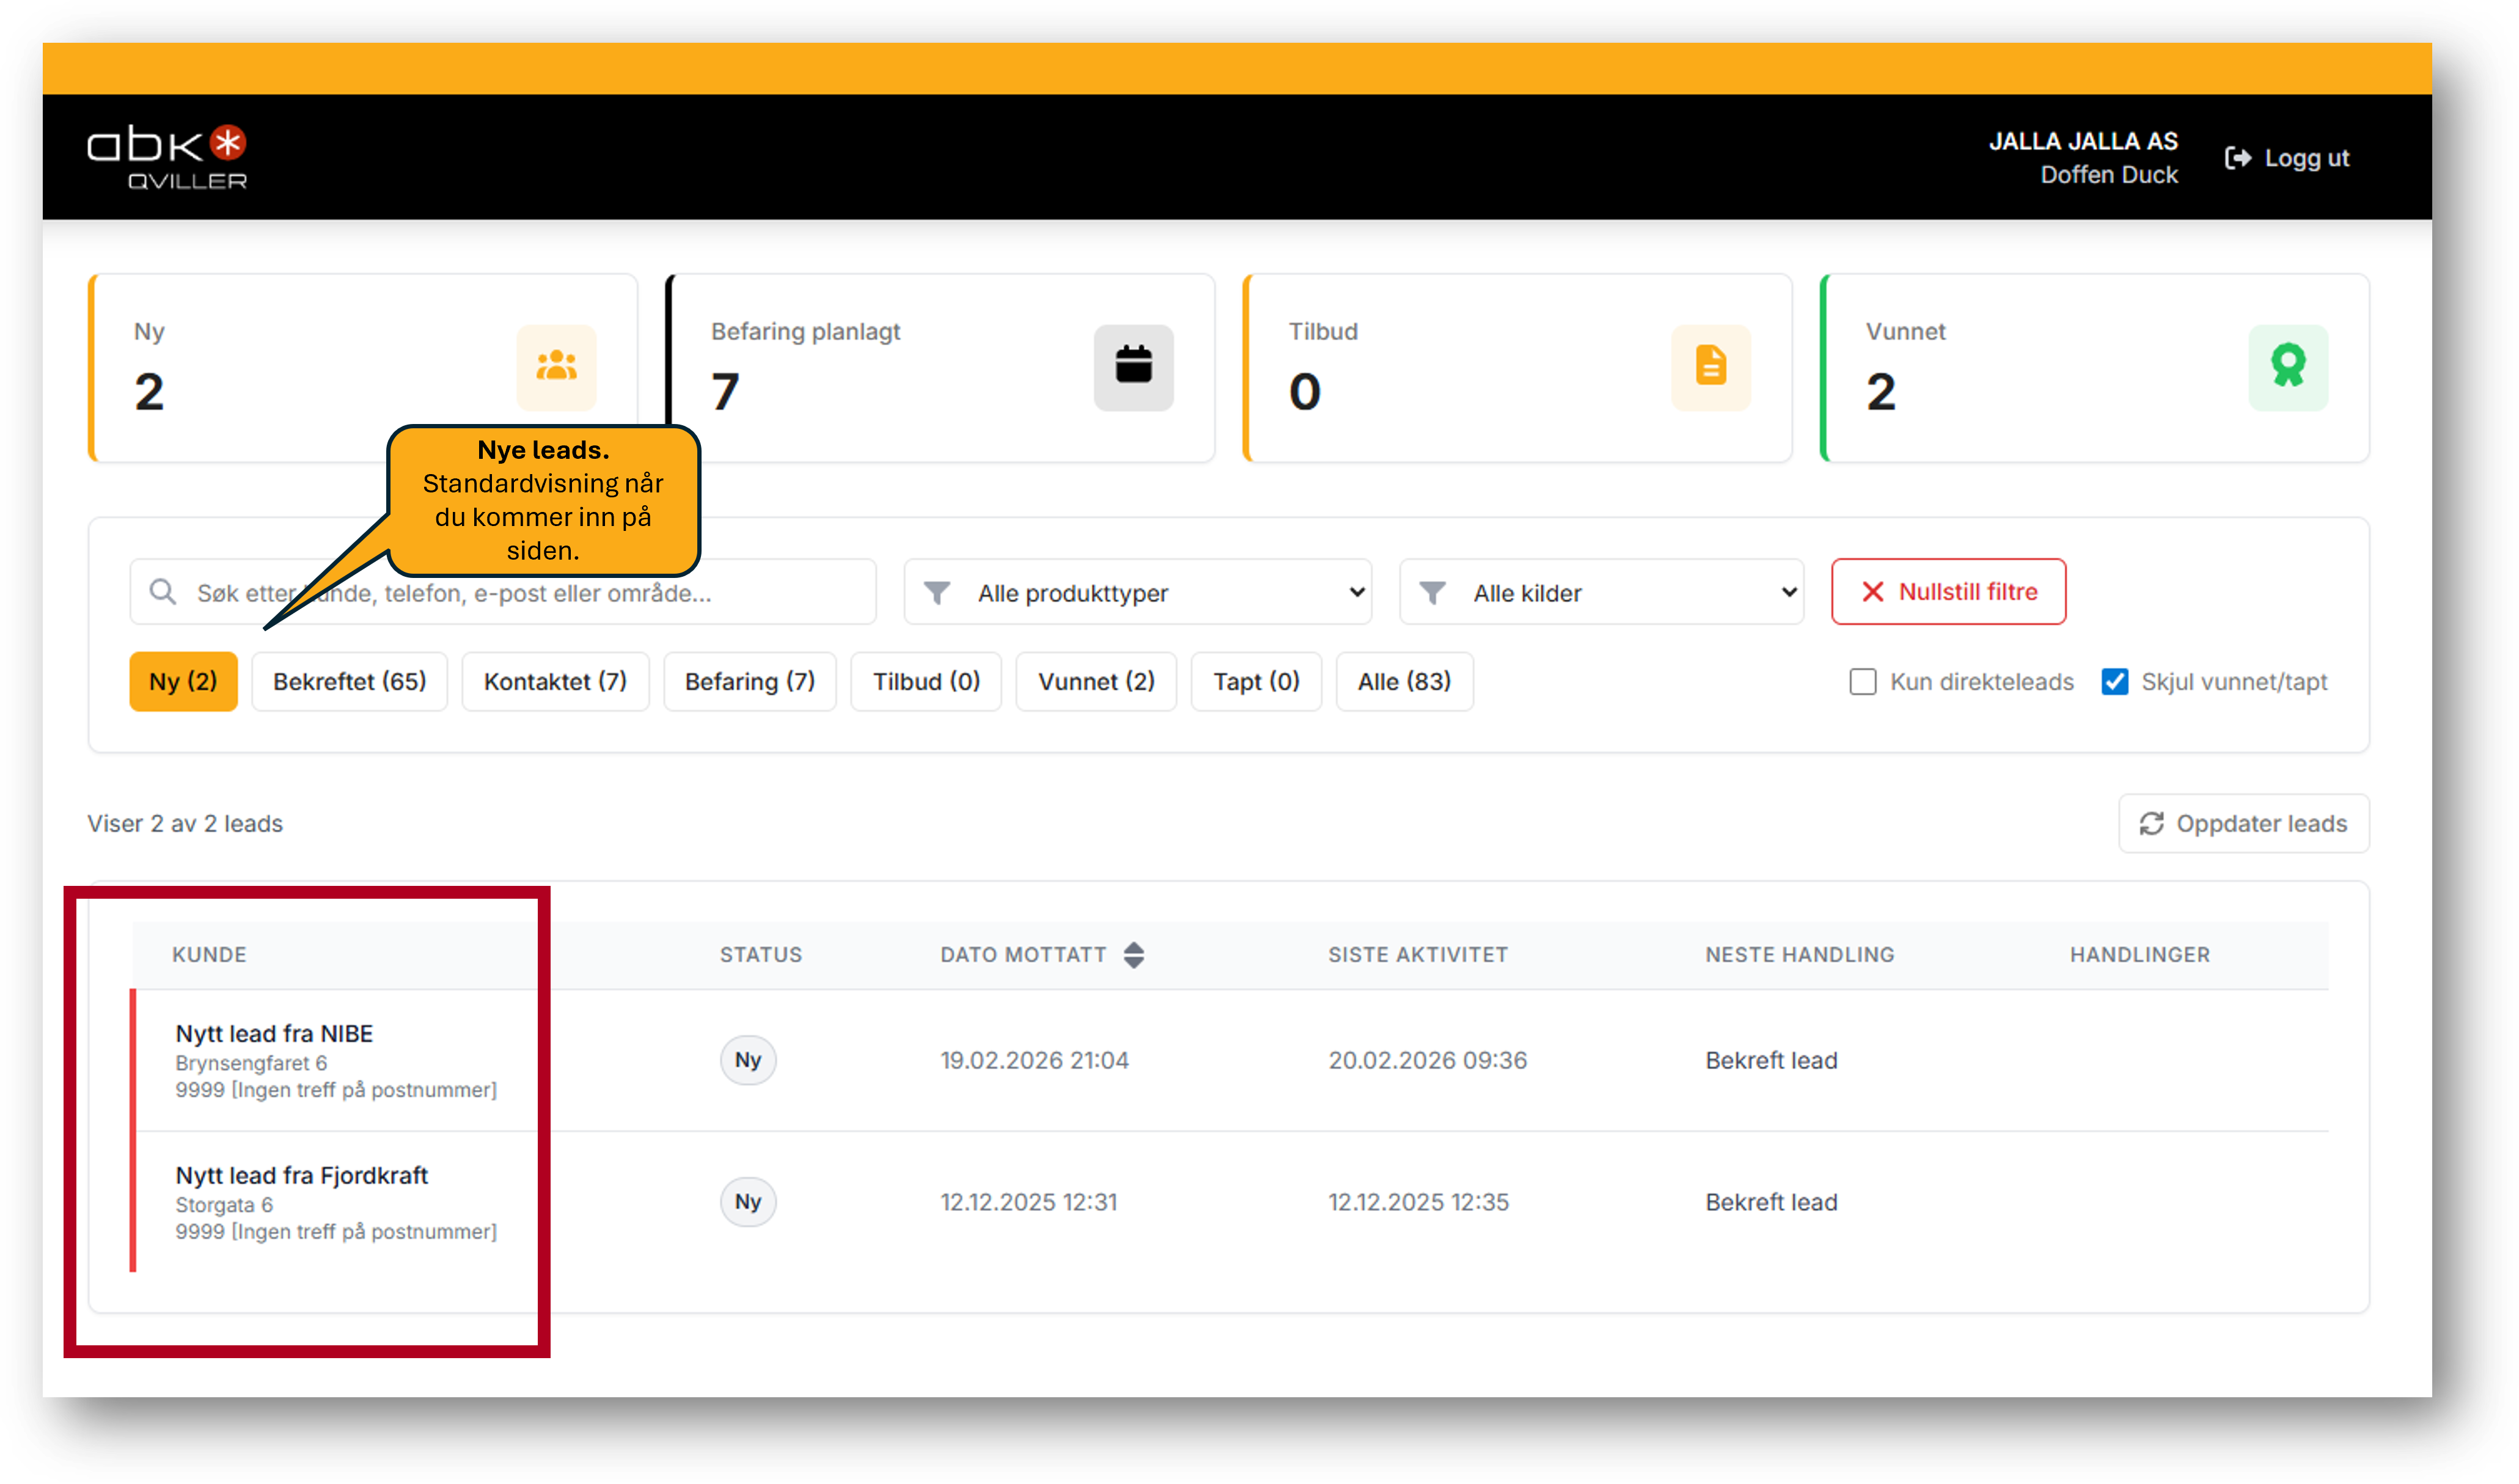
Task: Open the Alle produkttyper dropdown
Action: [x=1137, y=592]
